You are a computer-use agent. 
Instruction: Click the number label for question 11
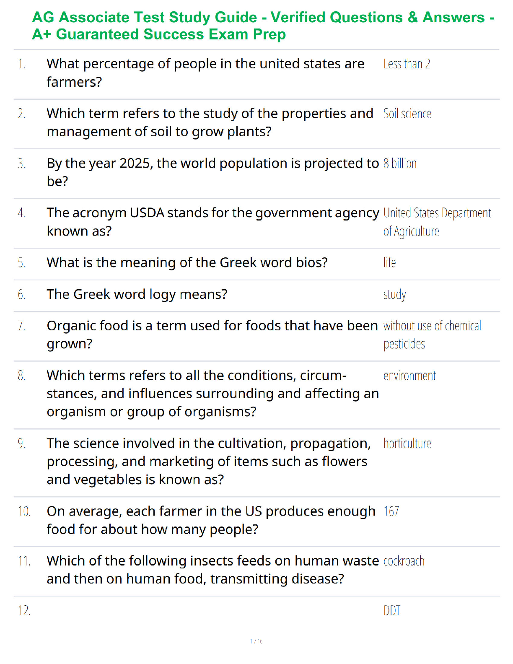click(24, 561)
